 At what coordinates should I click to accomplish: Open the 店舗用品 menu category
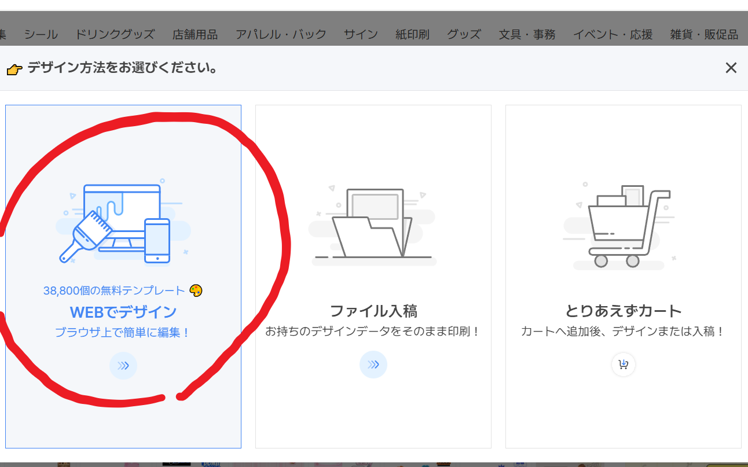point(195,35)
